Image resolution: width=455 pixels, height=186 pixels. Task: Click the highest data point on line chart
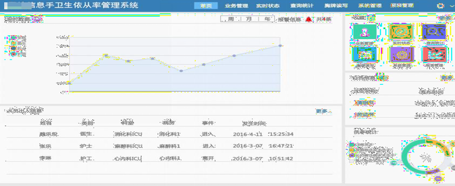point(280,46)
